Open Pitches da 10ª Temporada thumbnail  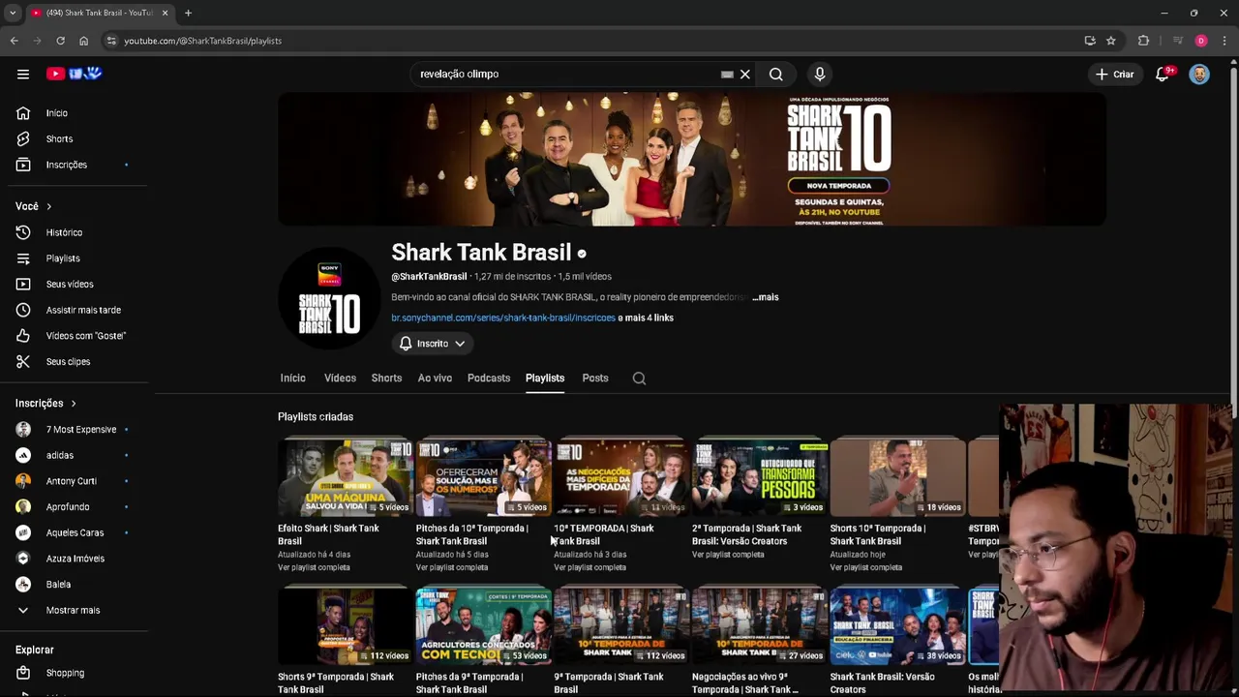tap(483, 478)
